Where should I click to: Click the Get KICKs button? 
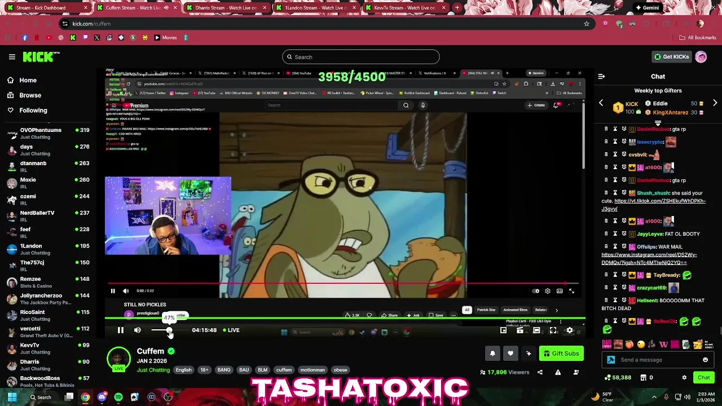pos(671,57)
